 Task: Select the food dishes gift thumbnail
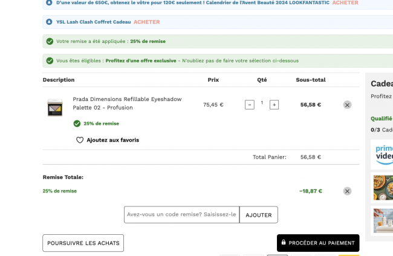coord(383,188)
